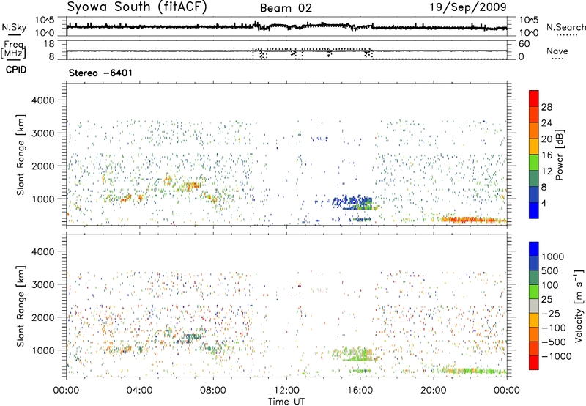Click the '4000' tick on the power panel
Screen dimensions: 586x406
click(42, 100)
